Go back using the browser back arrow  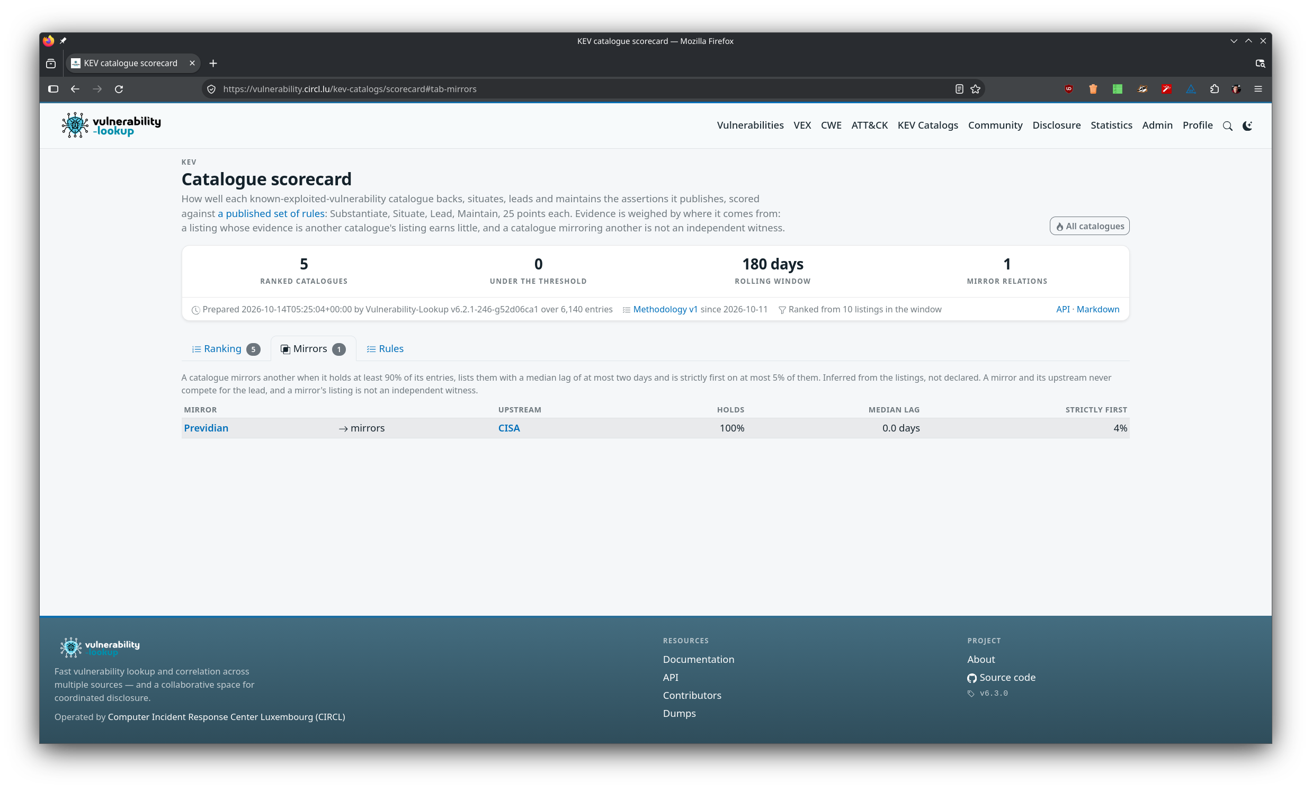[75, 89]
